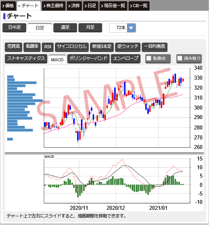Viewport: 209px width, 225px height.
Task: Show the RSI indicator
Action: [x=48, y=47]
